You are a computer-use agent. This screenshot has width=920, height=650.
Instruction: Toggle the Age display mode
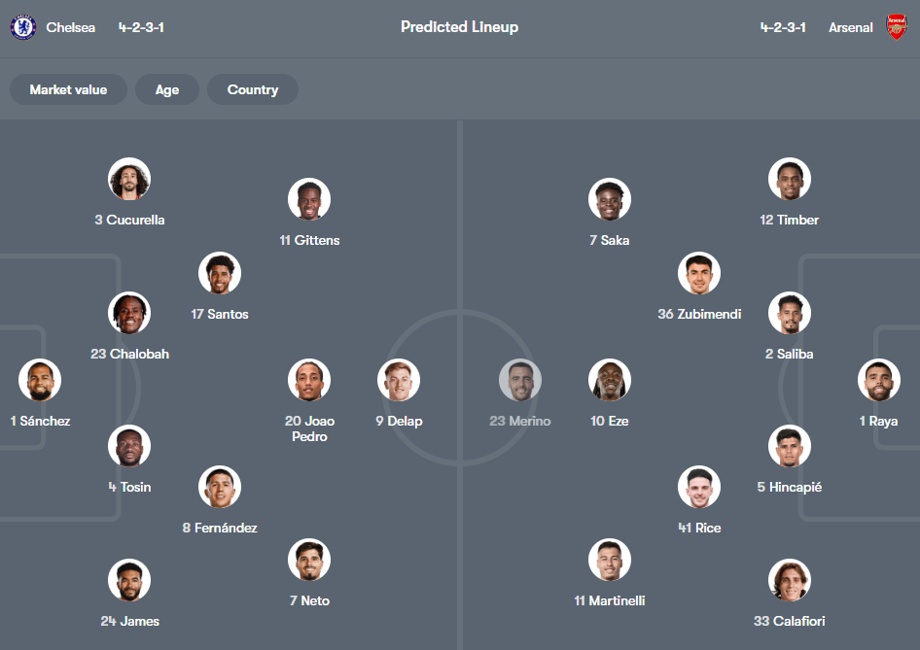tap(166, 89)
